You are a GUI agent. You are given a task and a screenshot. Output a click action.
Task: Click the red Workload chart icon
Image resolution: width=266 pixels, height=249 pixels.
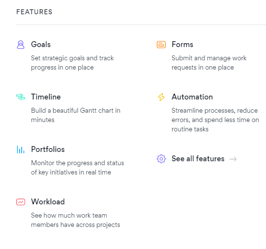coord(21,202)
